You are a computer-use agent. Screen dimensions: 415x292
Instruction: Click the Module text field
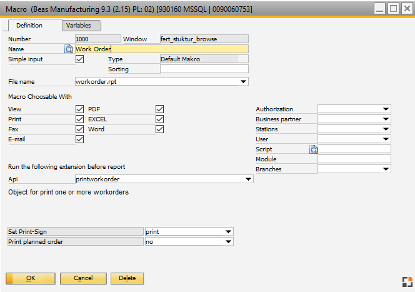(x=354, y=159)
